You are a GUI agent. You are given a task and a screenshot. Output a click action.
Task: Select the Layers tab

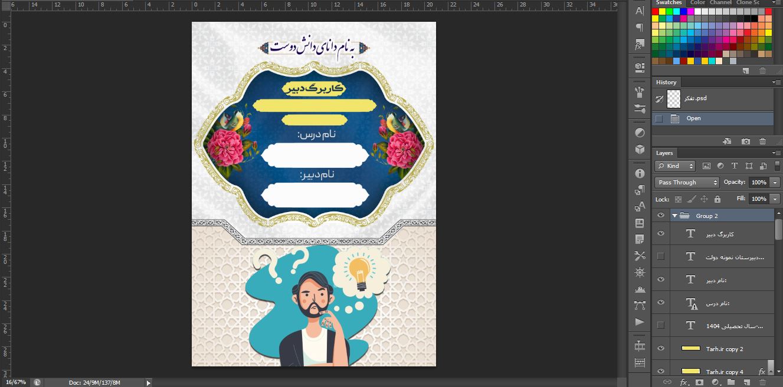[664, 153]
